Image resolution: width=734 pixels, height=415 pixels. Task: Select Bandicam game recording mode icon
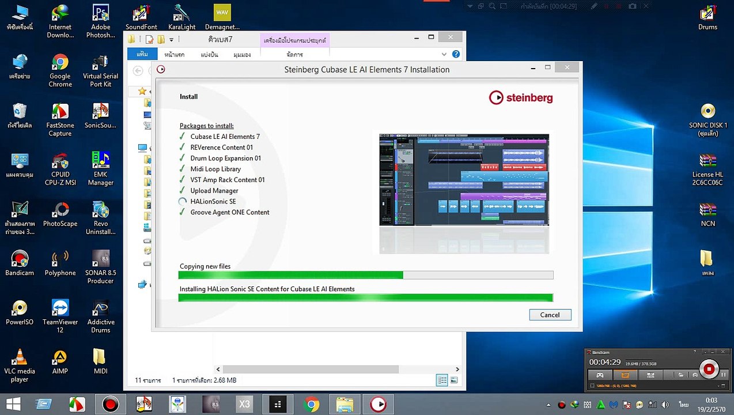tap(600, 375)
